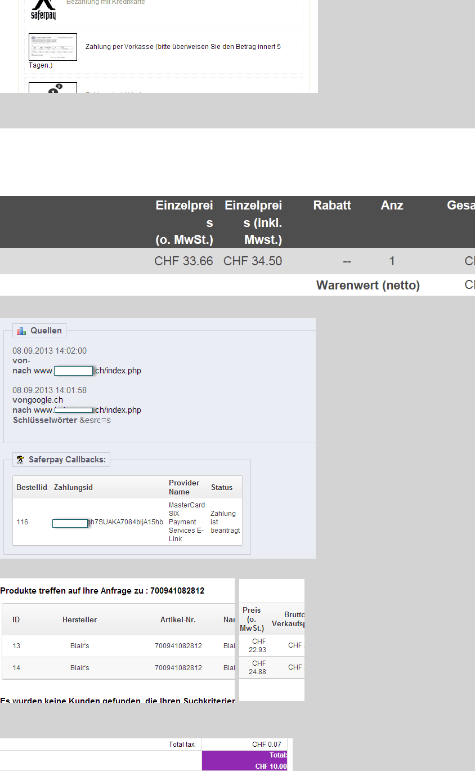This screenshot has width=475, height=771.
Task: Click the Blair's manufacturer in row 14
Action: pyautogui.click(x=79, y=668)
